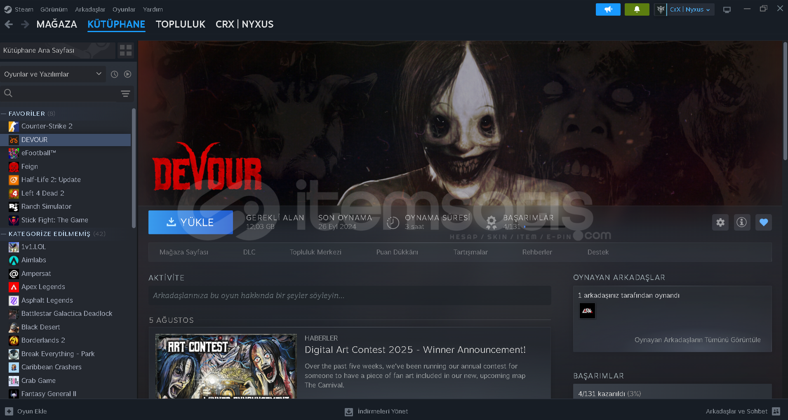Open friends list icon in bottom corner
Viewport: 788px width, 420px height.
click(776, 411)
